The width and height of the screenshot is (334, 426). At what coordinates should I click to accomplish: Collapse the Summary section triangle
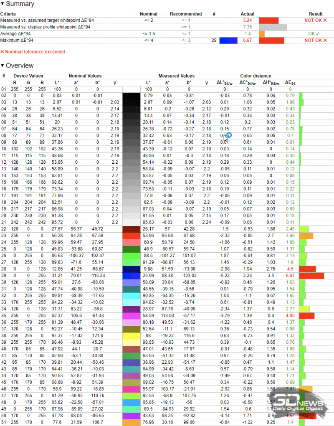coord(3,4)
